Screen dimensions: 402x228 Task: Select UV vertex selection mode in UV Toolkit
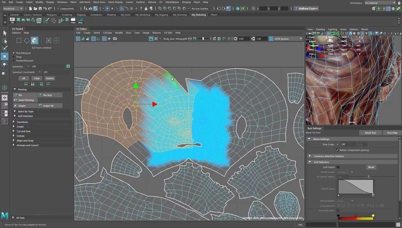19,41
